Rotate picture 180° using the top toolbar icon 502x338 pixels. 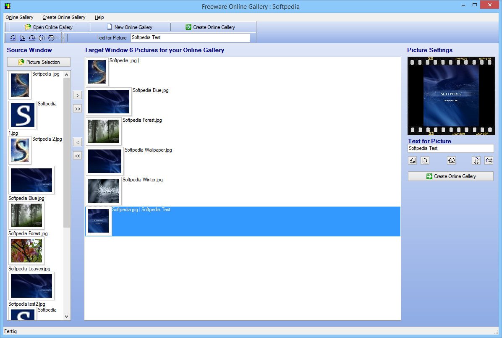(x=32, y=38)
